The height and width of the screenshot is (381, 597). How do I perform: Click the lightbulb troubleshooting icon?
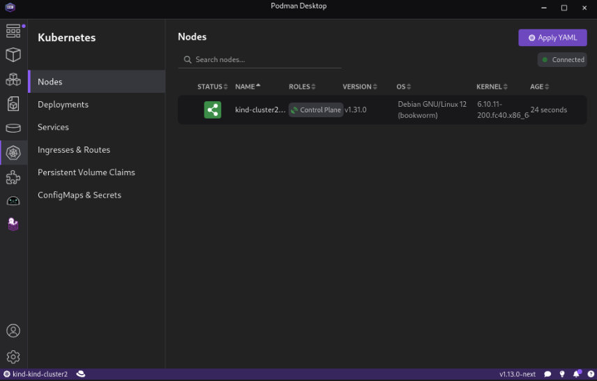pyautogui.click(x=562, y=374)
